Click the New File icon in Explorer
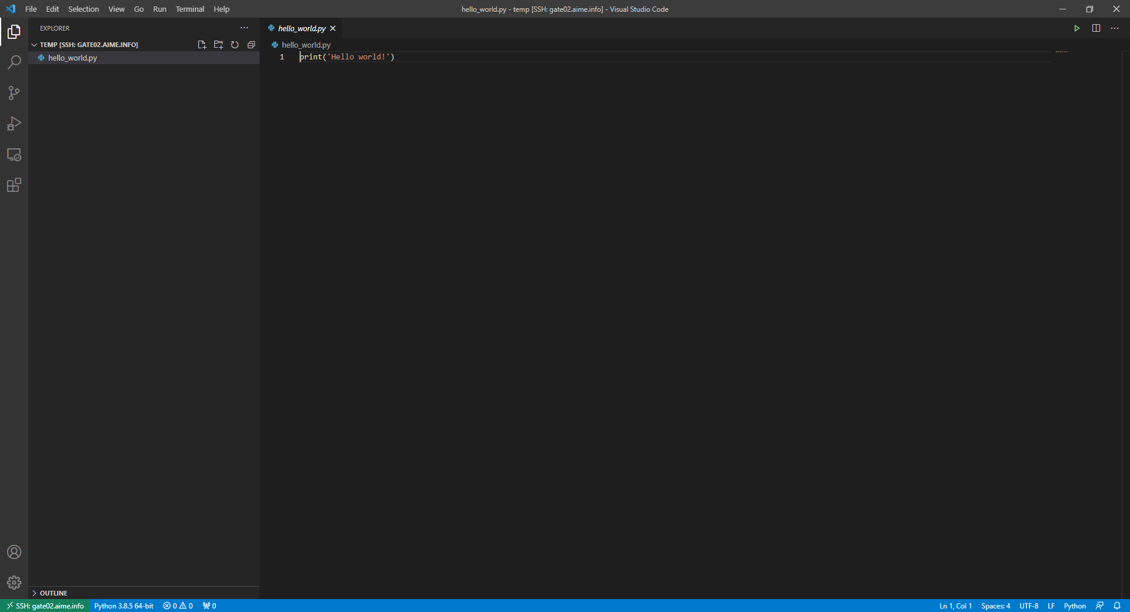The width and height of the screenshot is (1130, 612). (x=202, y=45)
